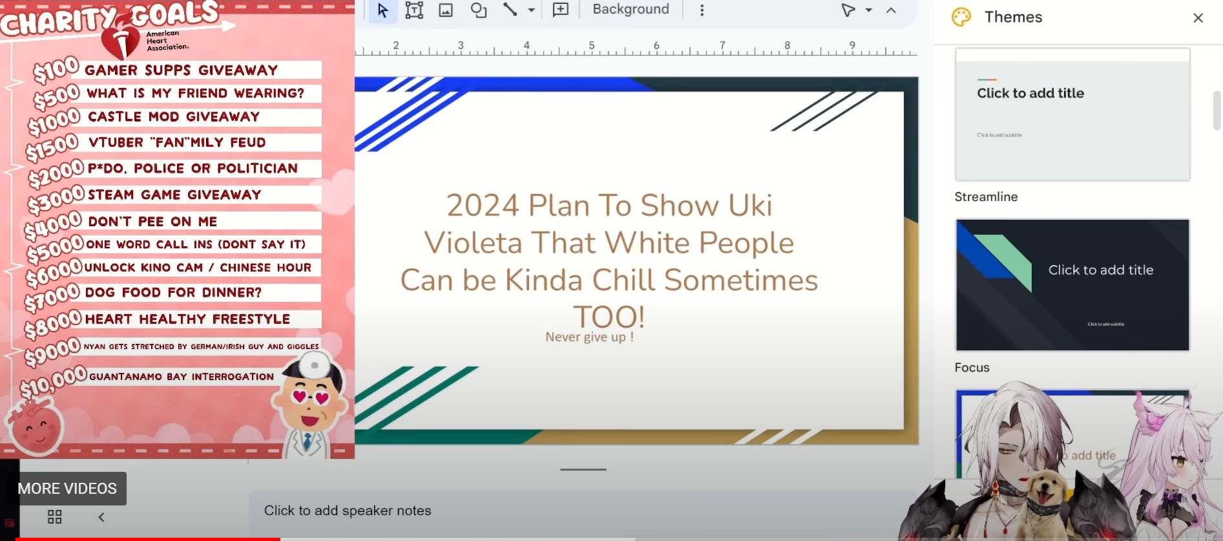Click "DOG FOOD FOR DINNER?" goal text

pos(174,292)
